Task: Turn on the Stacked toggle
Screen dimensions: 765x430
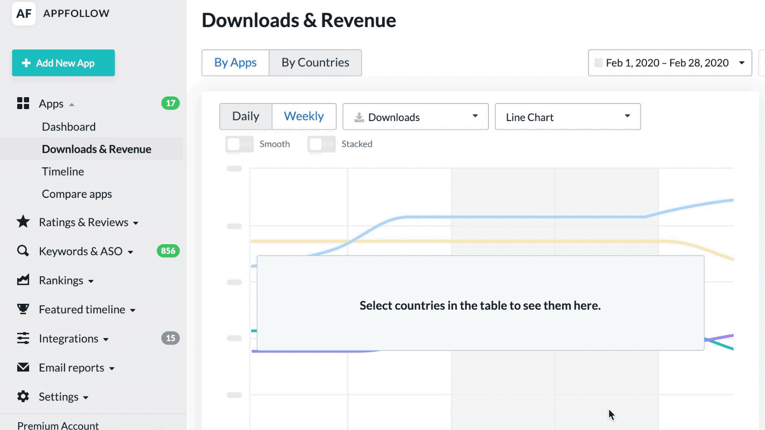Action: (x=321, y=144)
